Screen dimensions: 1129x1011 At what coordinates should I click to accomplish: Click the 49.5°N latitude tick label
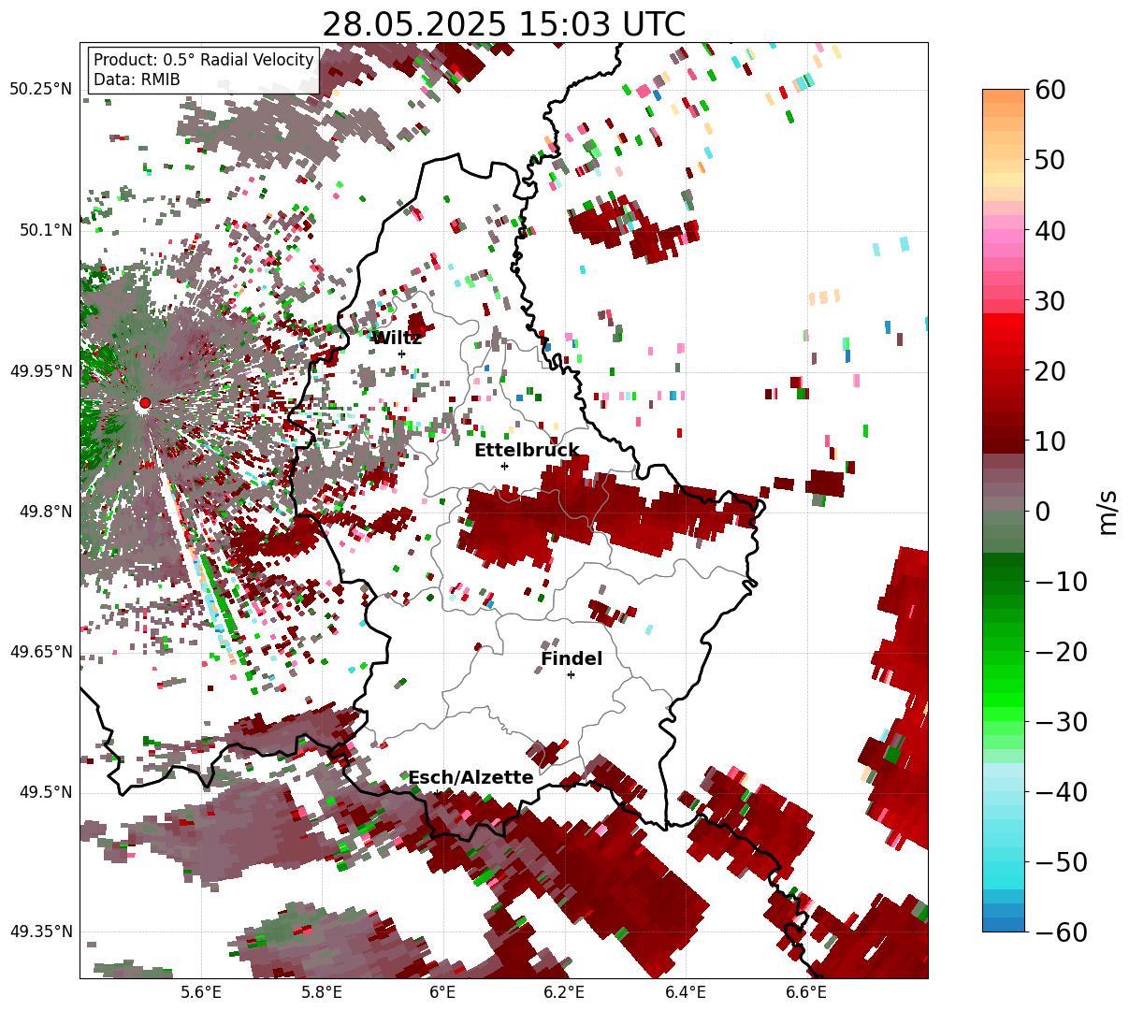point(45,793)
